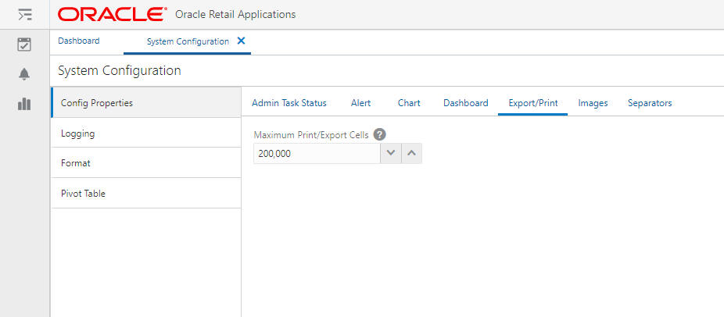Show help for Maximum Print/Export Cells
Image resolution: width=724 pixels, height=317 pixels.
[x=379, y=135]
